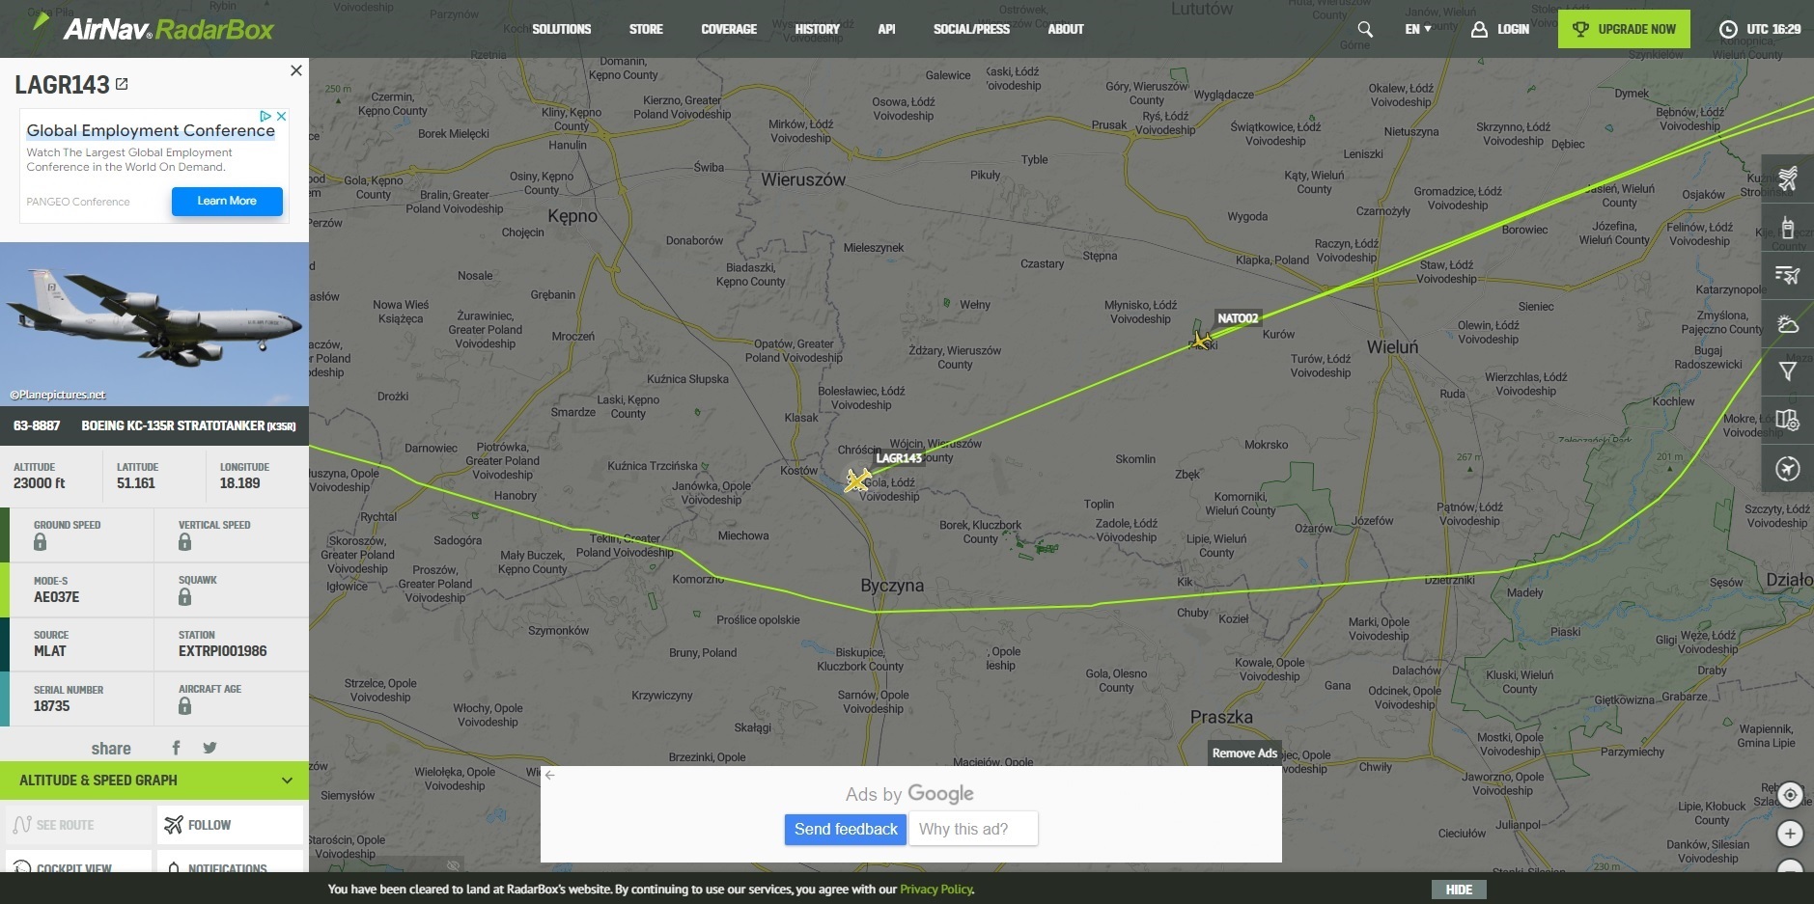The image size is (1814, 904).
Task: Click the Follow flight button
Action: (x=230, y=825)
